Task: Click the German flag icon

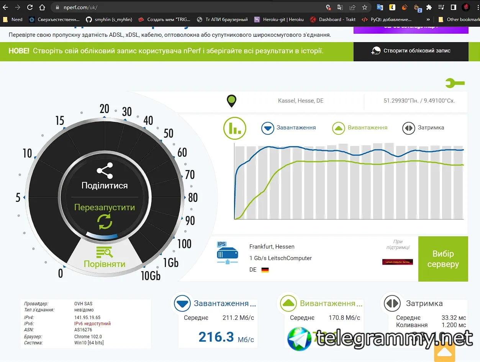Action: tap(265, 270)
